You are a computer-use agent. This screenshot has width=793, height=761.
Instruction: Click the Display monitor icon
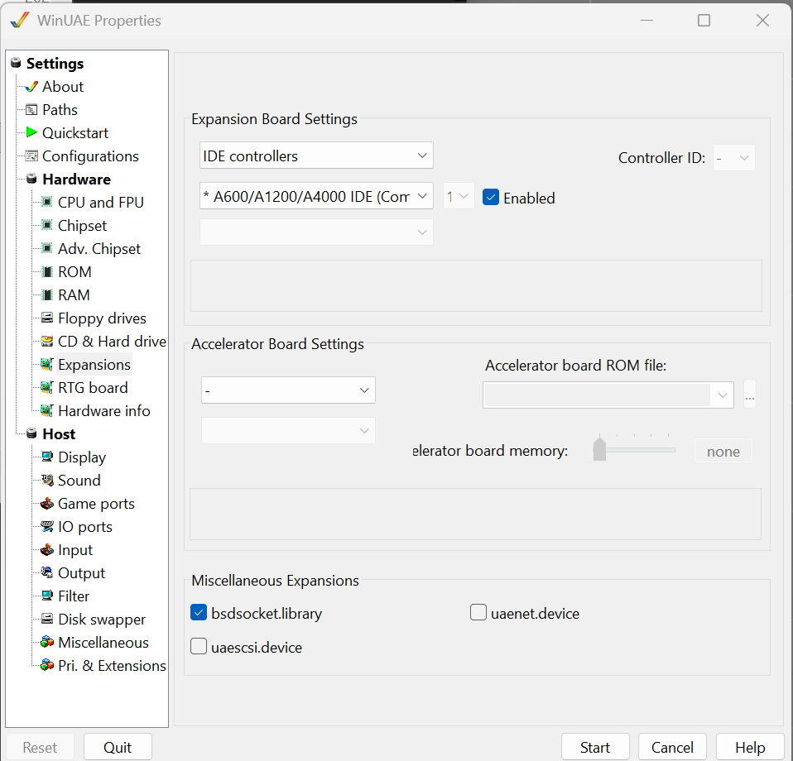tap(47, 457)
